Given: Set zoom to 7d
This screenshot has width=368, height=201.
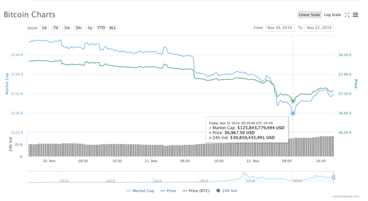Looking at the screenshot, I should pos(55,28).
